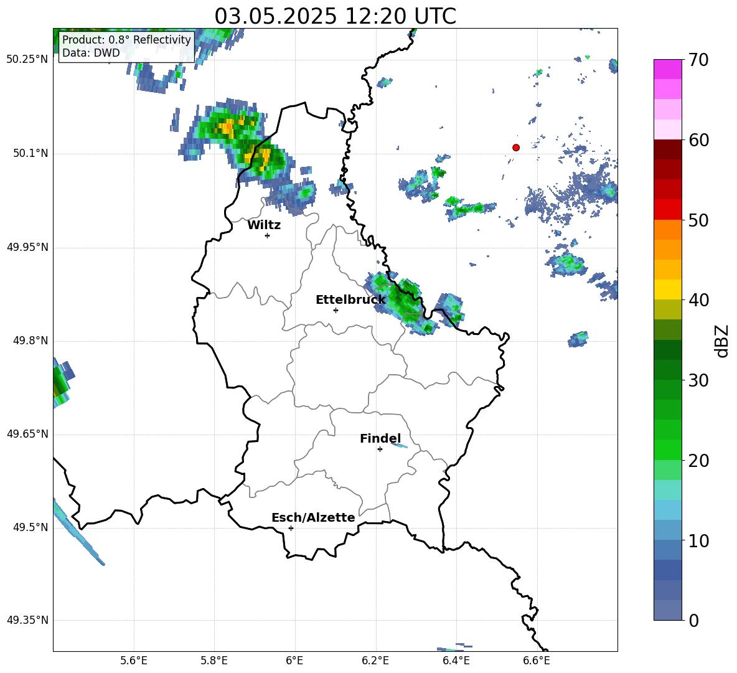
Task: Click the Wiltz location cross marker
Action: pyautogui.click(x=268, y=235)
